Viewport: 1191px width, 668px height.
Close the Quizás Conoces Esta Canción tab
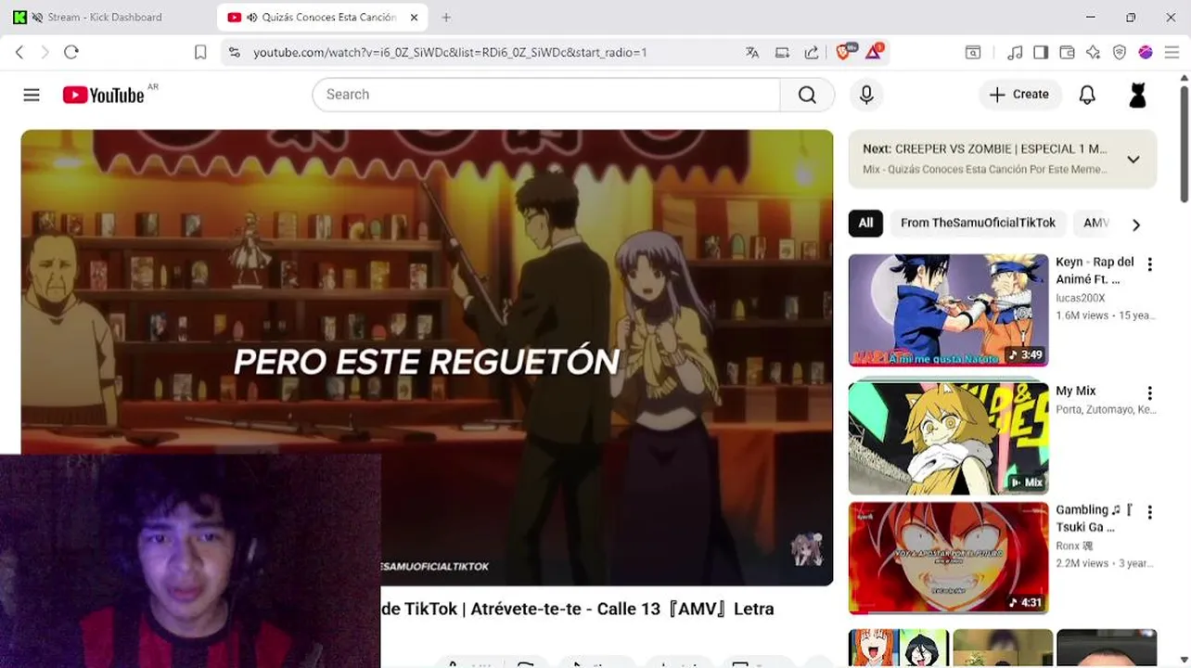tap(414, 18)
